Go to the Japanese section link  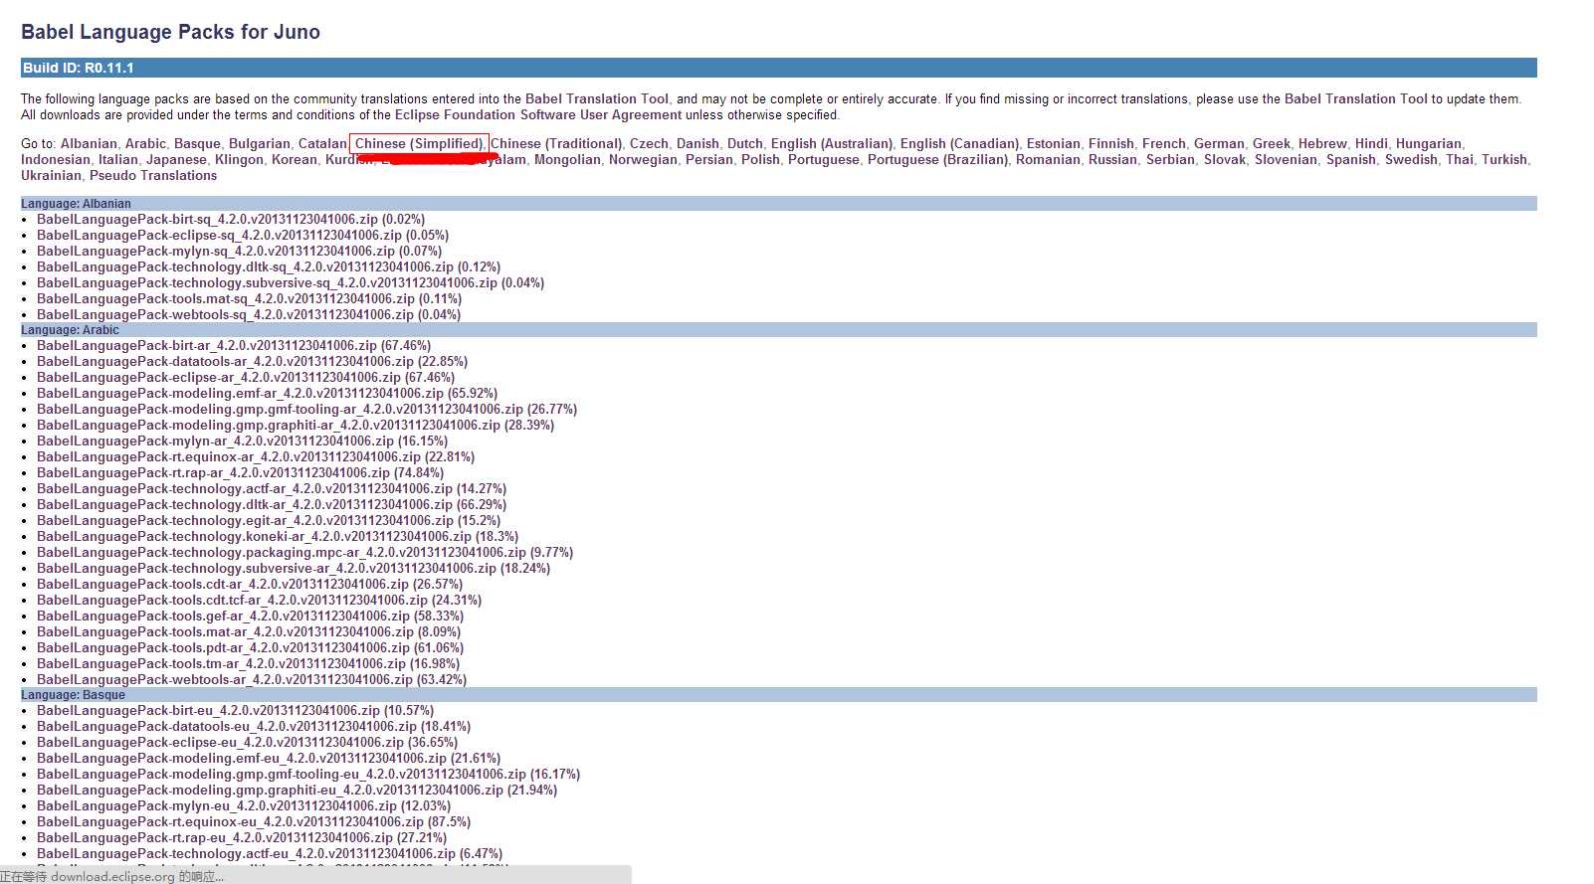(x=176, y=159)
